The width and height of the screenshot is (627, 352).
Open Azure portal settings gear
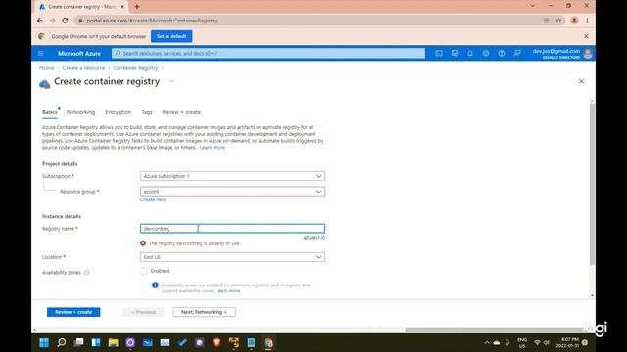point(486,53)
